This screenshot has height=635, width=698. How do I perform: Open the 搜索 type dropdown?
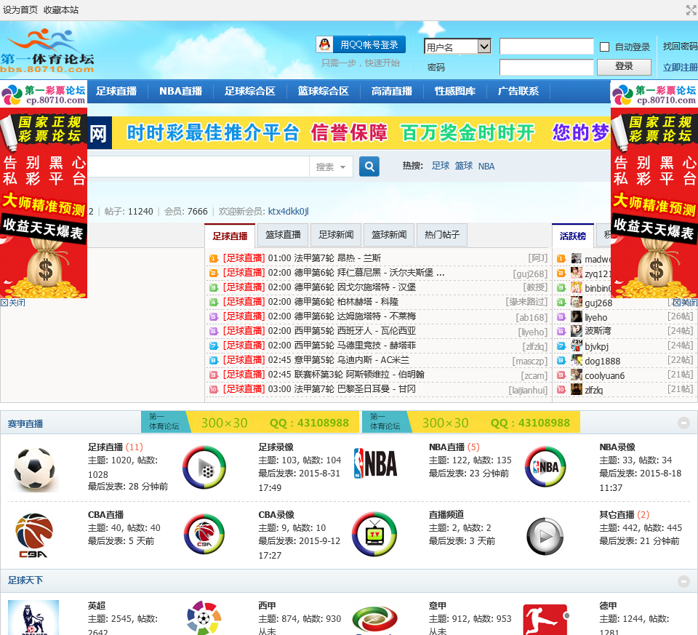(331, 167)
